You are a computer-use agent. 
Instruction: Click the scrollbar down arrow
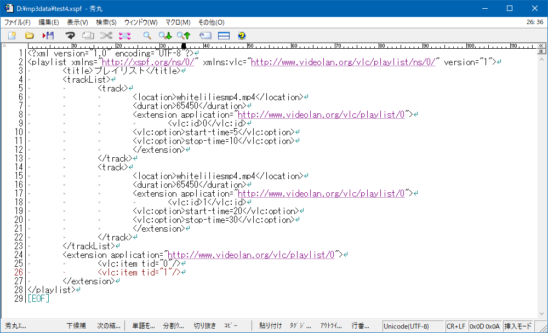541,314
